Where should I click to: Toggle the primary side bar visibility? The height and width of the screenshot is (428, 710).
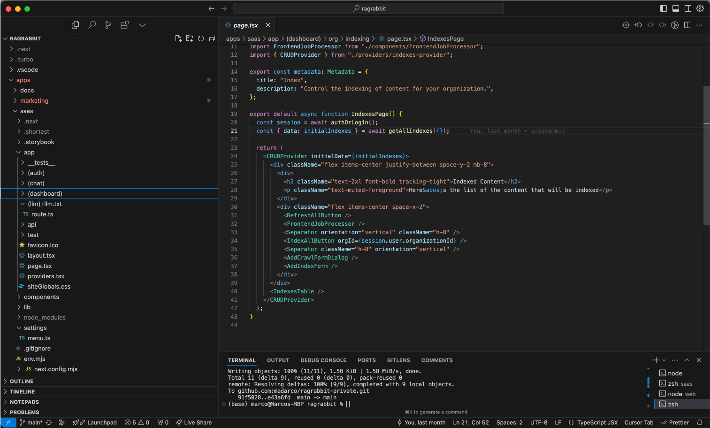point(663,8)
